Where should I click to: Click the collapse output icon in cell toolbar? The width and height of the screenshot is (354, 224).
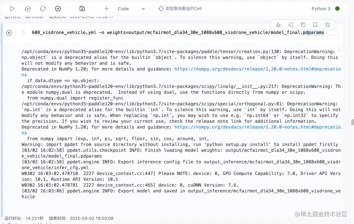coord(303,25)
